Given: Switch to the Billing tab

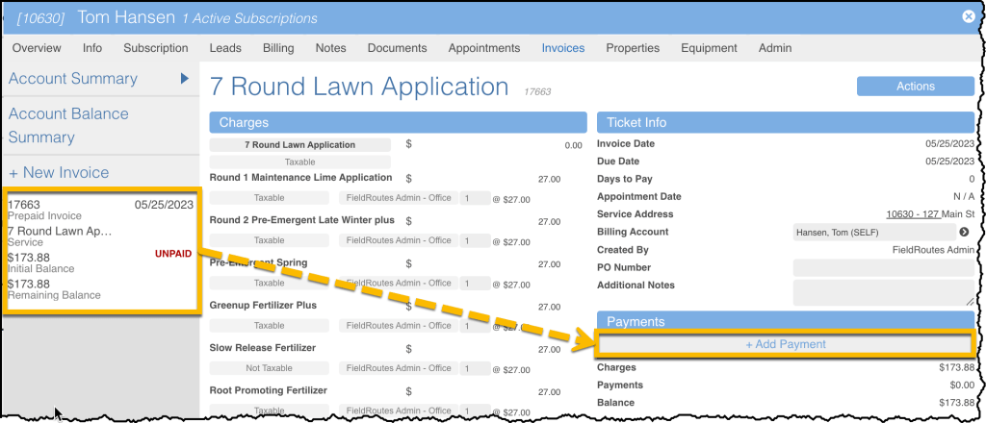Looking at the screenshot, I should click(278, 48).
